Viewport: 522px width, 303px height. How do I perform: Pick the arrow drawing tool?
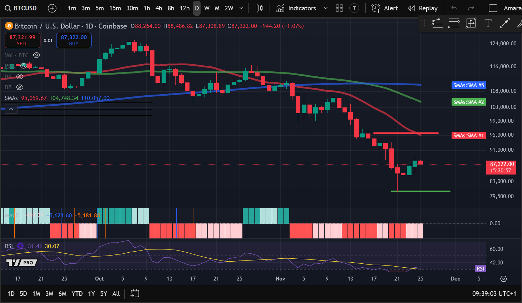tap(504, 23)
